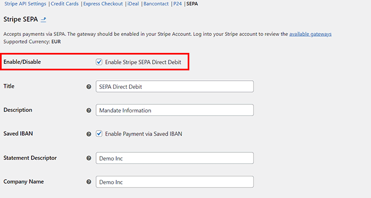The image size is (371, 198).
Task: Go to the iDeal tab
Action: pos(133,4)
